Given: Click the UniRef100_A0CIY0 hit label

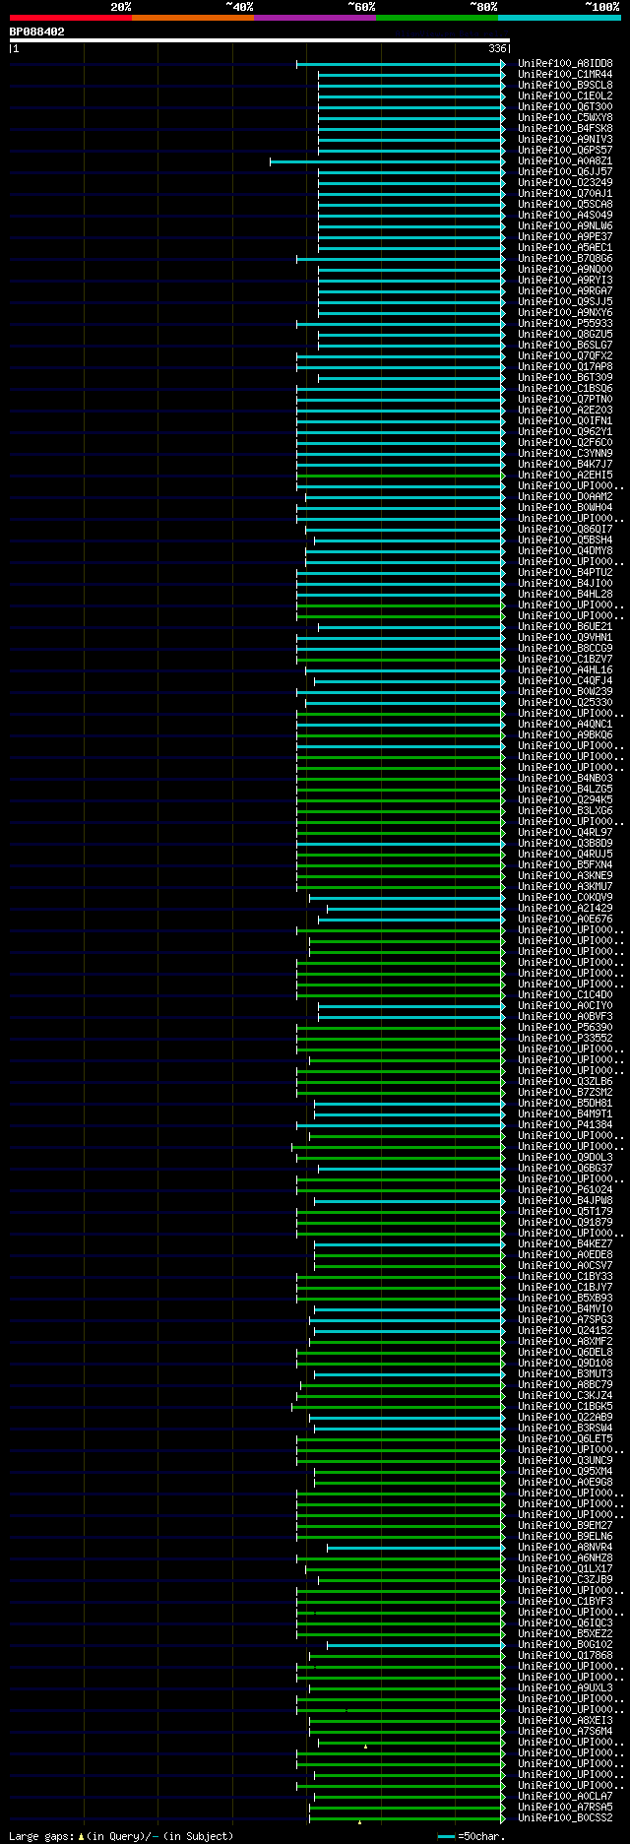Looking at the screenshot, I should (565, 1006).
